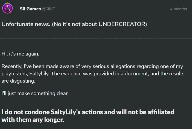This screenshot has height=129, width=192.
Task: Click the @SilUT username handle
Action: point(48,9)
